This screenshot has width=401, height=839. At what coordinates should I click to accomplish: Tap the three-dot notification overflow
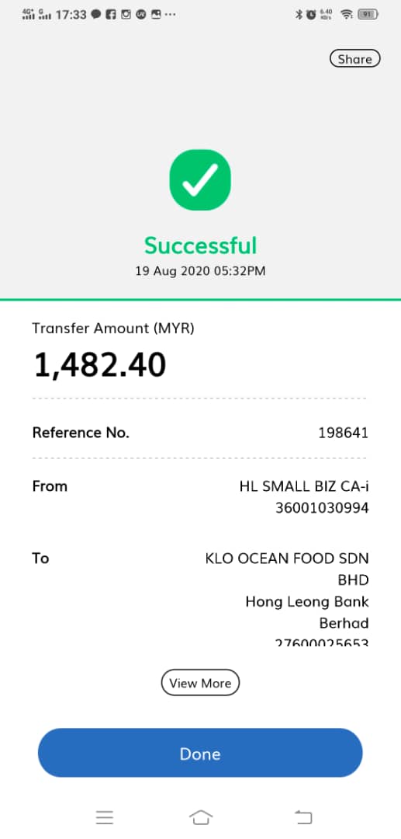[x=171, y=15]
